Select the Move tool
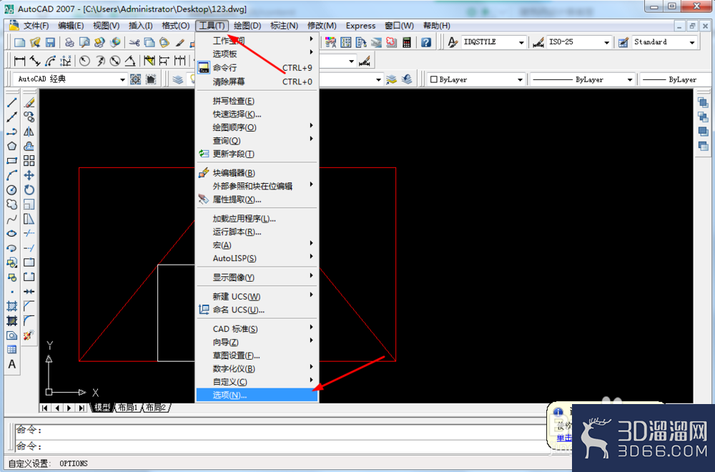 29,175
